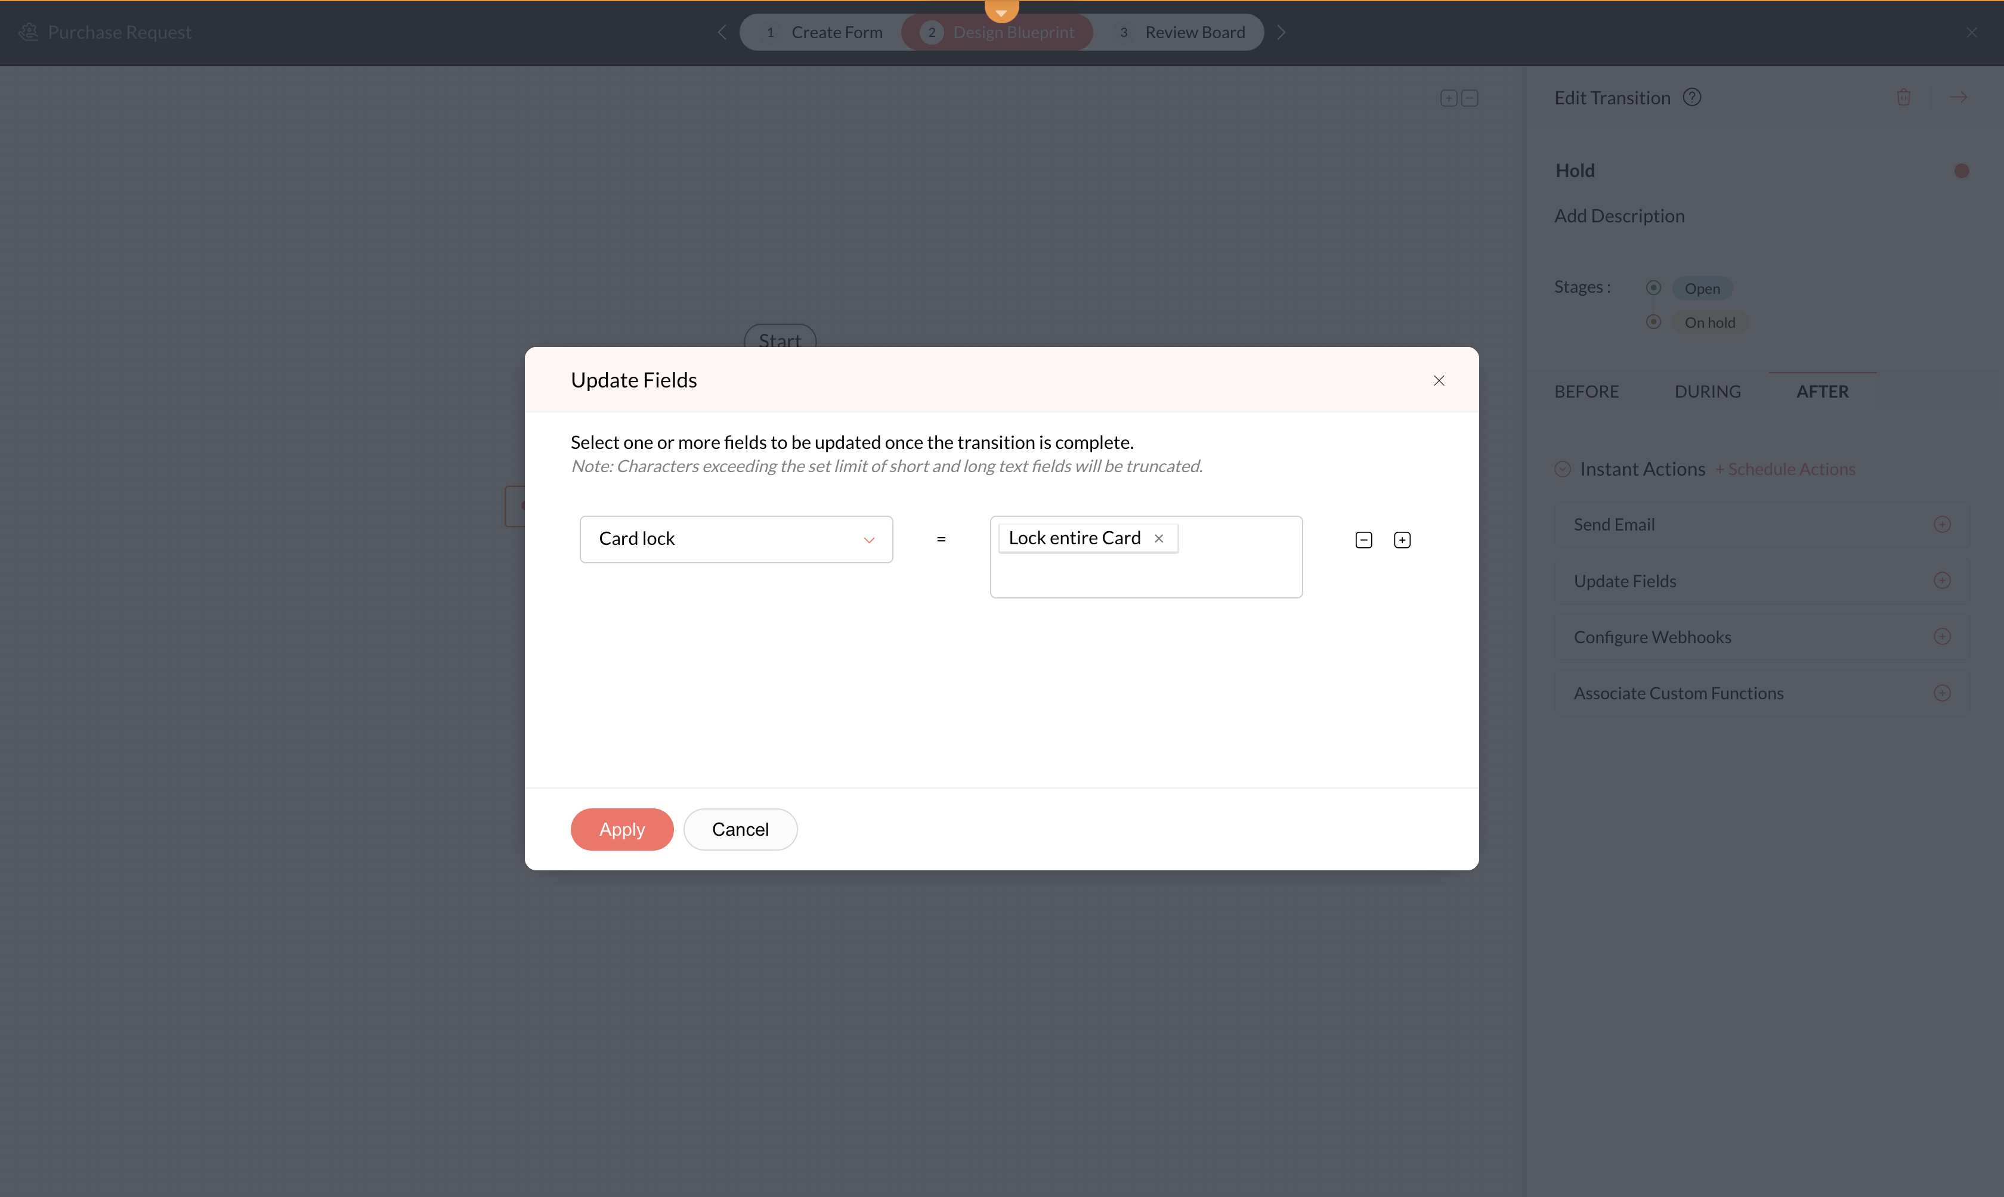Viewport: 2004px width, 1197px height.
Task: Select the Open stage radio button
Action: coord(1653,288)
